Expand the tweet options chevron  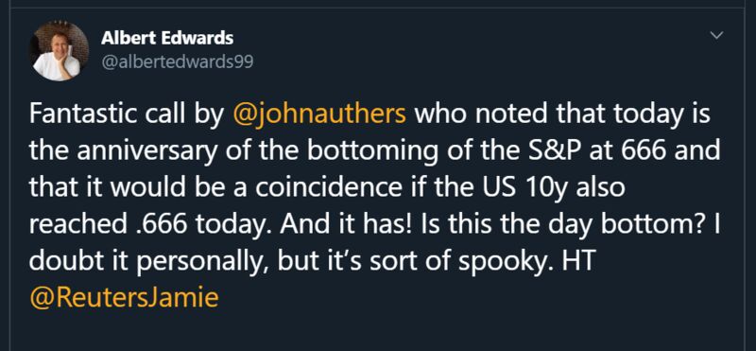717,35
